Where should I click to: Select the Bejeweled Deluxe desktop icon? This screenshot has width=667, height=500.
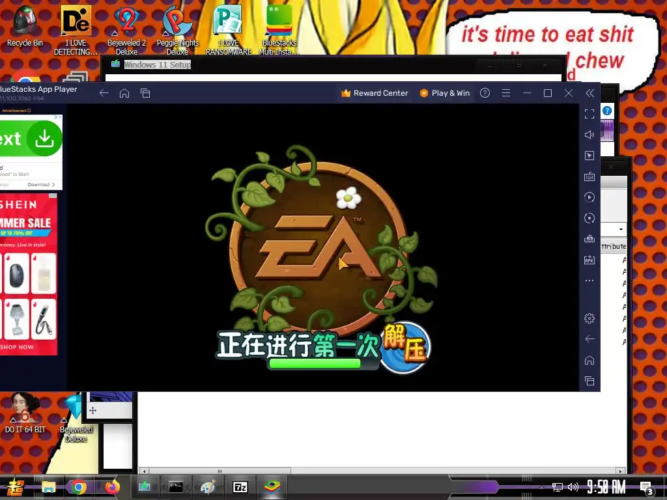76,418
